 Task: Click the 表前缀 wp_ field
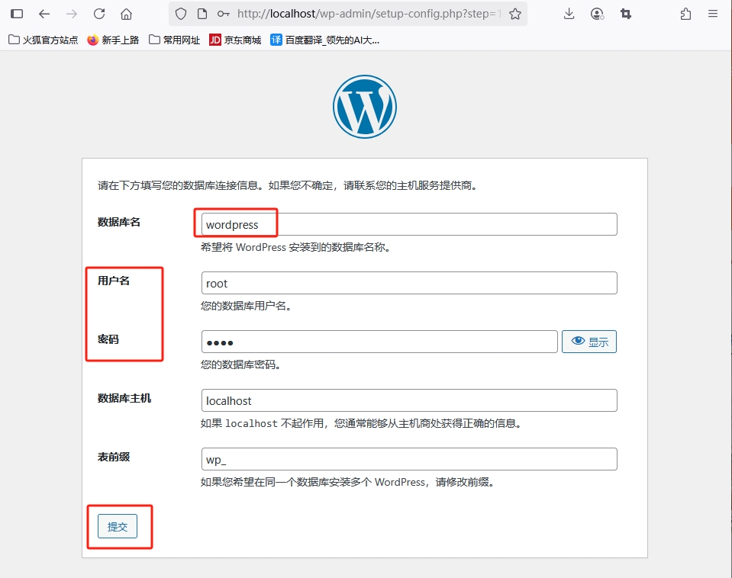click(x=409, y=460)
